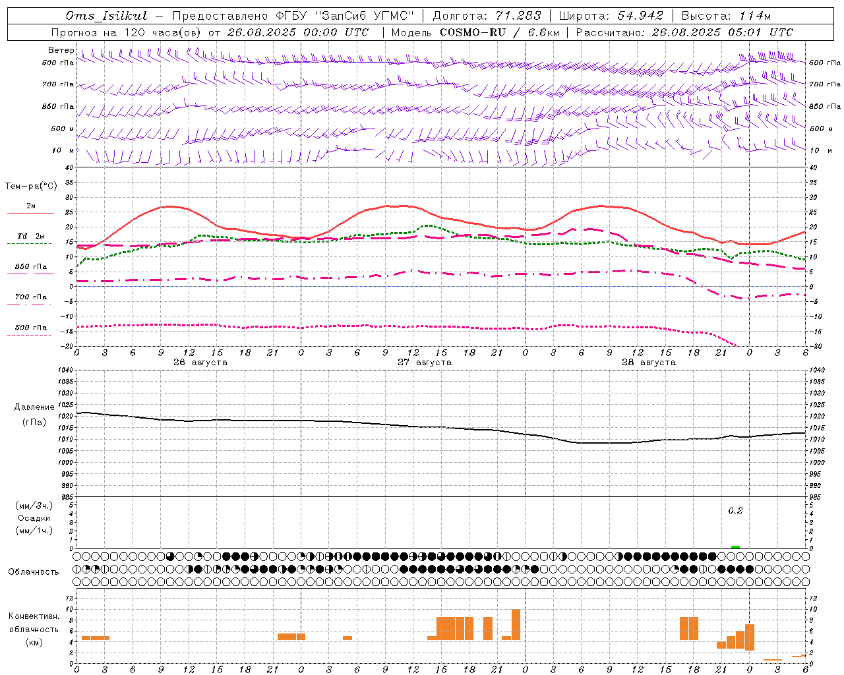Click the 850 гПа temperature legend entry
This screenshot has width=844, height=675.
click(31, 267)
